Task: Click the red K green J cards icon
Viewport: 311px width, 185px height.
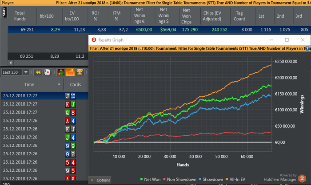Action: 70,104
